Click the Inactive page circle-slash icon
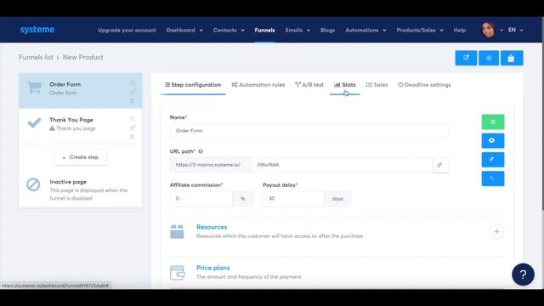 [x=33, y=184]
